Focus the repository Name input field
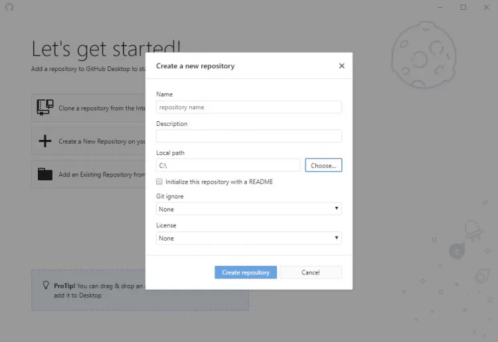The height and width of the screenshot is (342, 498). 248,107
